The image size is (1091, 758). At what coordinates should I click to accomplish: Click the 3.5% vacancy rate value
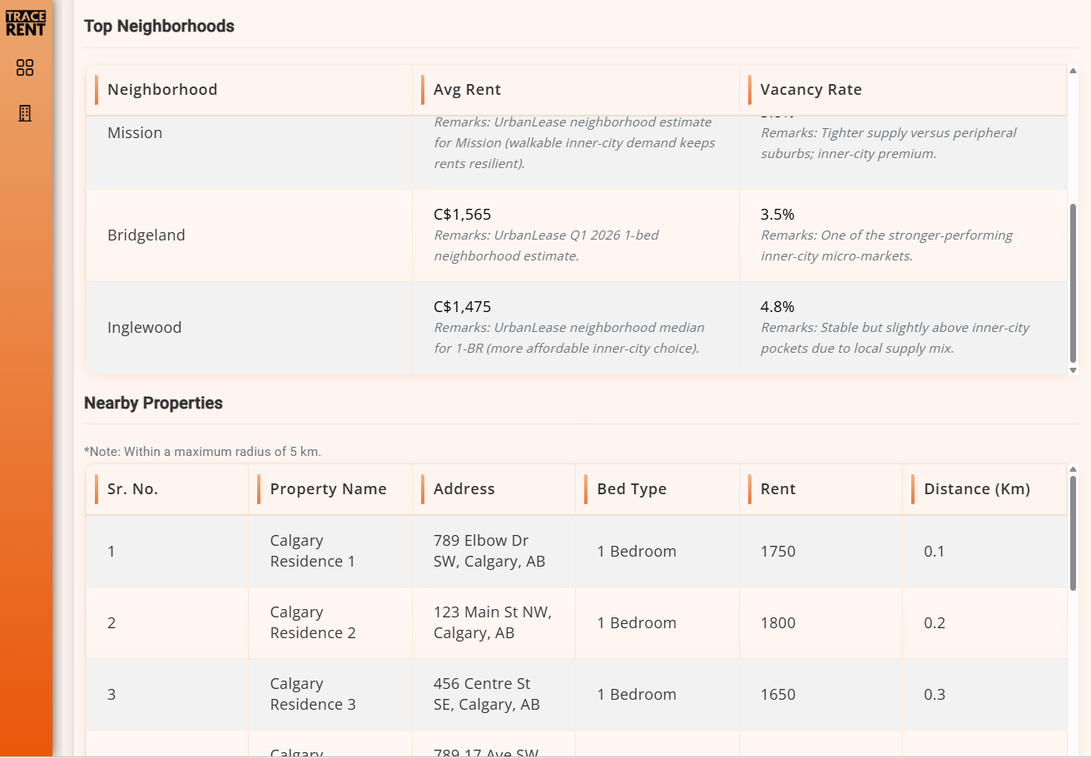click(x=777, y=215)
